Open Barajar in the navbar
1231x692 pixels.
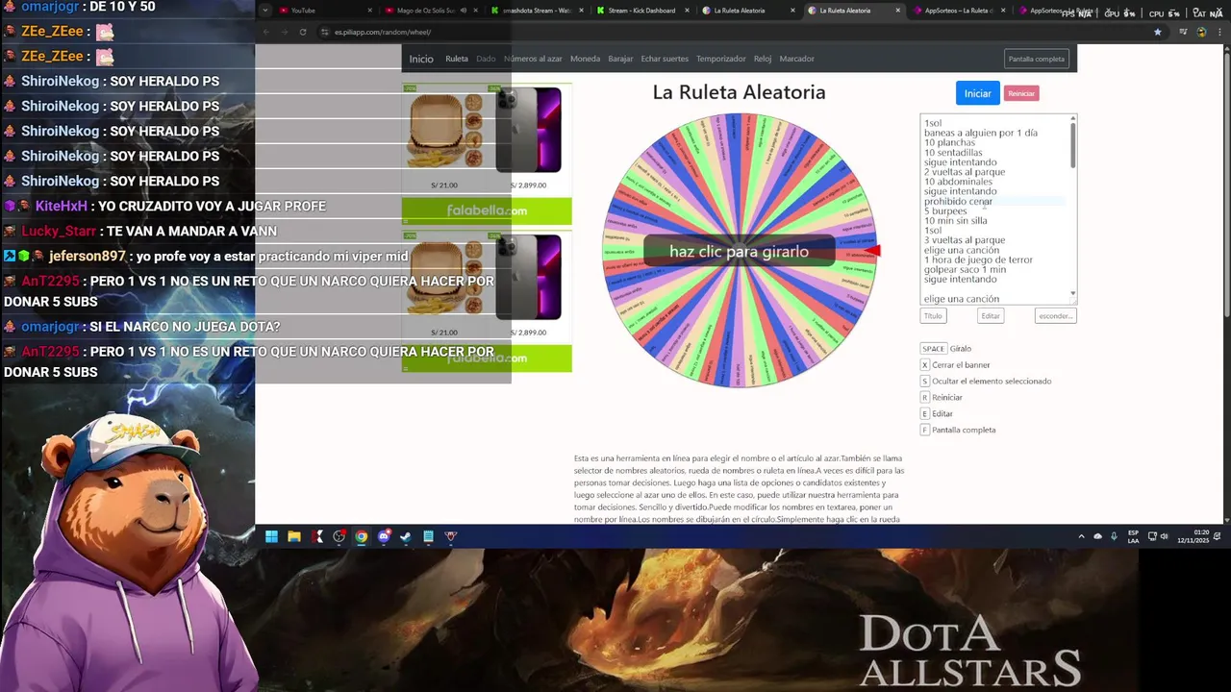[x=620, y=59]
